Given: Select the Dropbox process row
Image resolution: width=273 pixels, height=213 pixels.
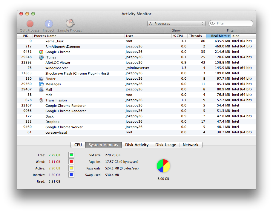Looking at the screenshot, I should (x=136, y=122).
